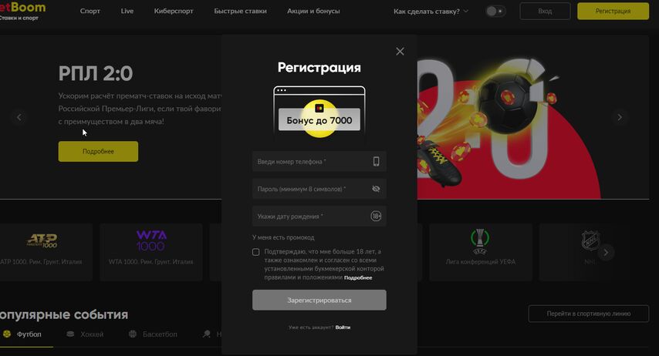Click the Подробнее banner button
The height and width of the screenshot is (356, 659).
click(98, 151)
